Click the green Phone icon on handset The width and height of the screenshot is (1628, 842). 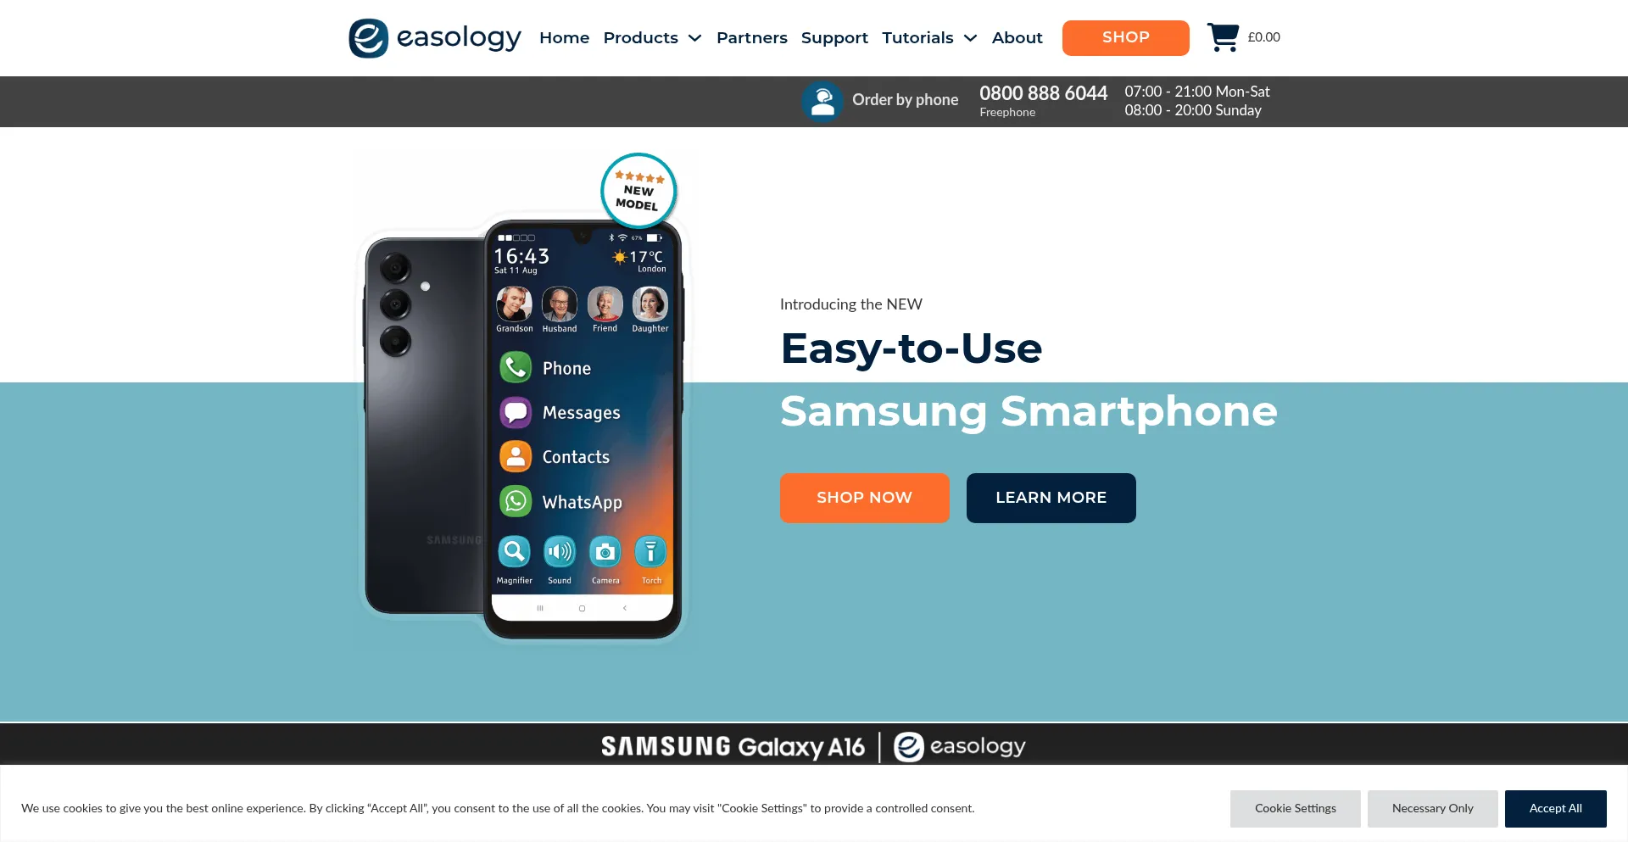pos(516,367)
